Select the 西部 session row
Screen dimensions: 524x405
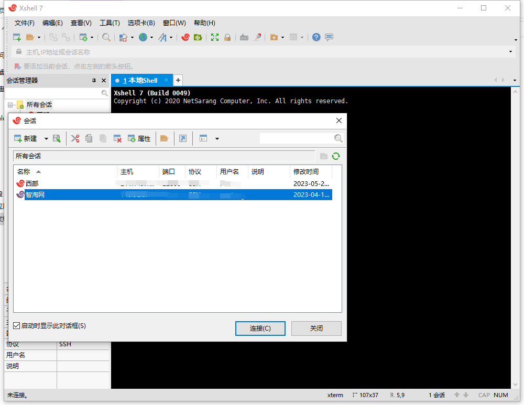pyautogui.click(x=173, y=183)
